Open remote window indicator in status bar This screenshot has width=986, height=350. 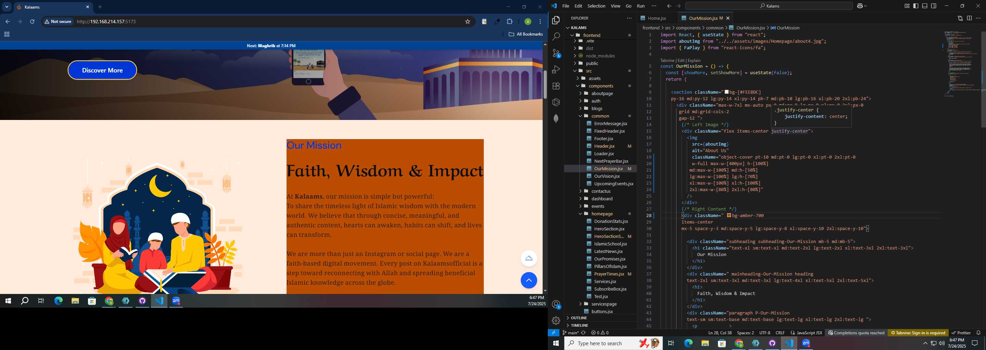[554, 333]
